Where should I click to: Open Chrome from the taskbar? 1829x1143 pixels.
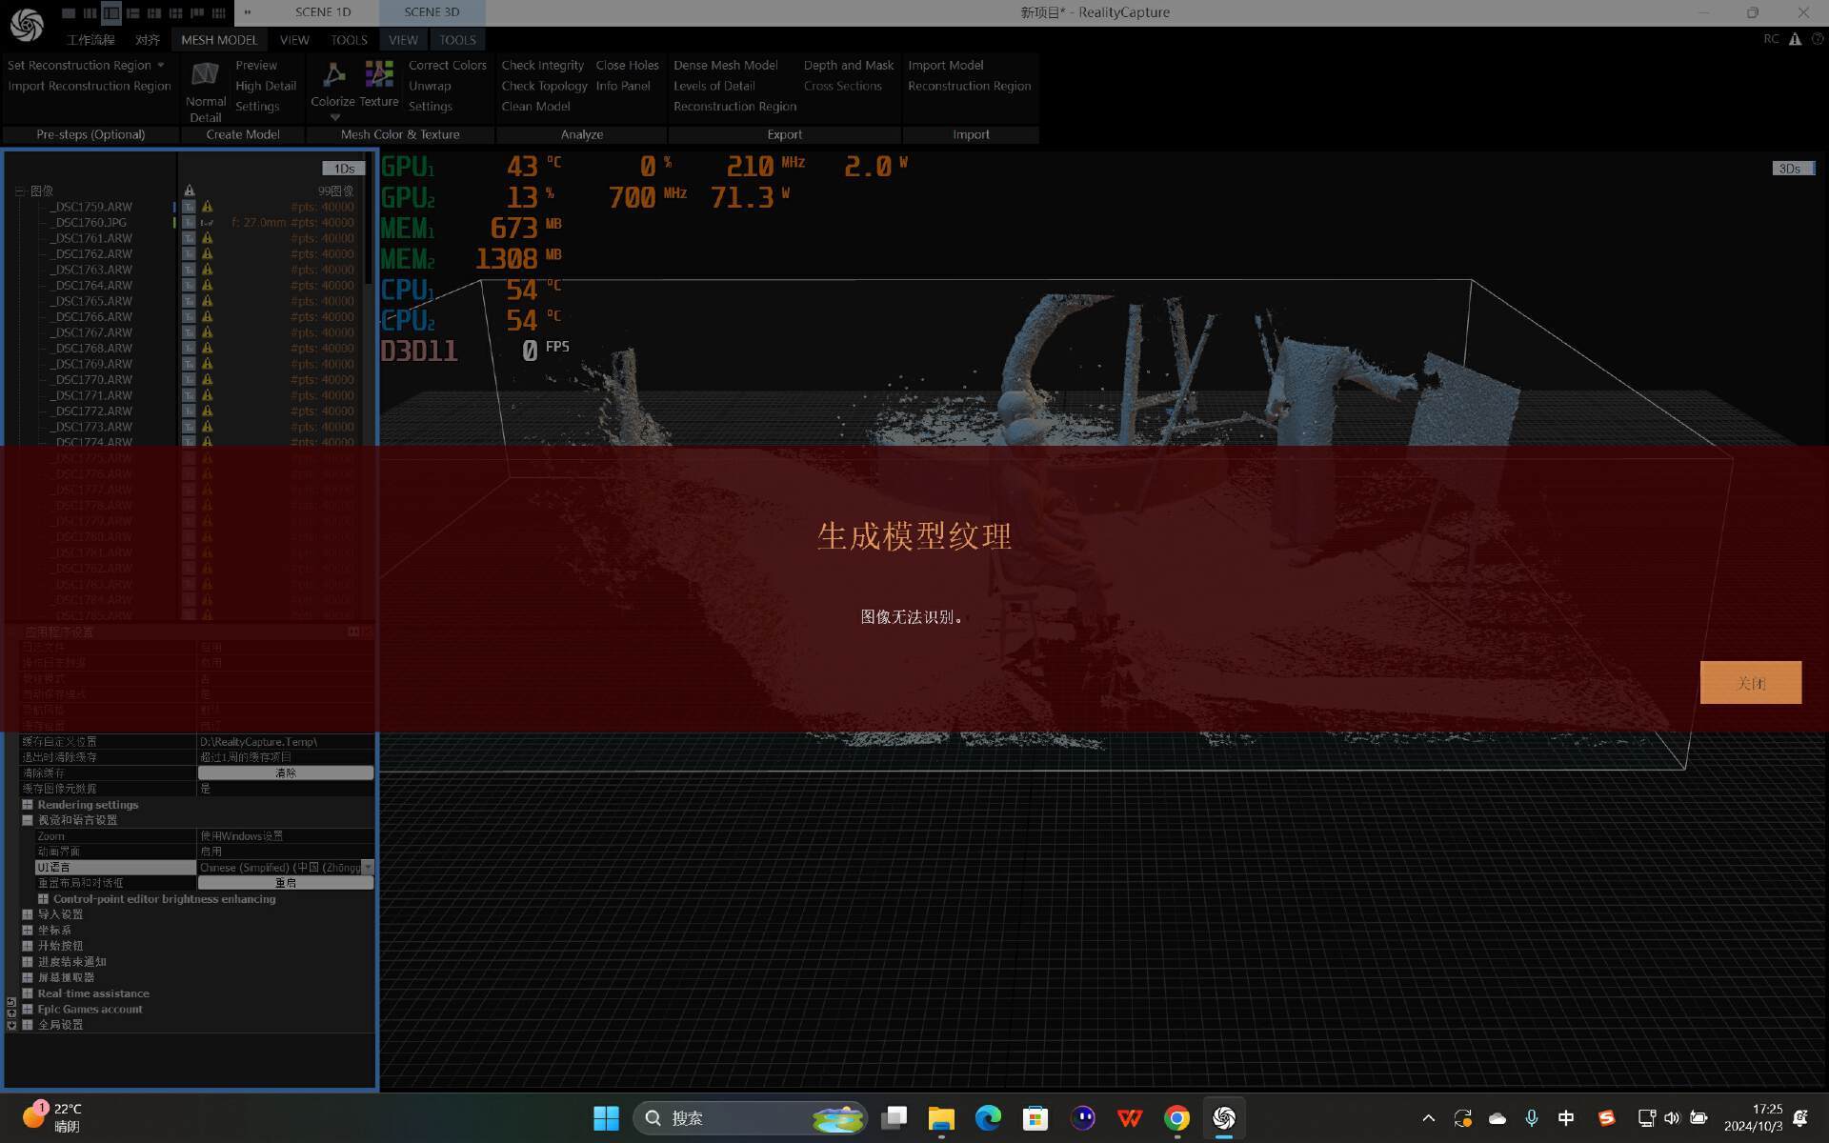(x=1177, y=1118)
